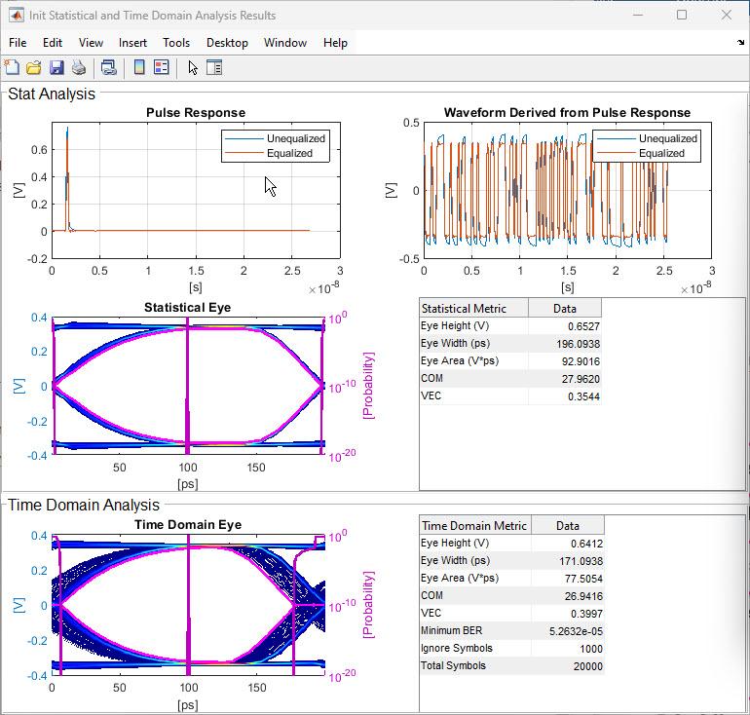
Task: Click the Time Domain Metric column header
Action: [475, 525]
